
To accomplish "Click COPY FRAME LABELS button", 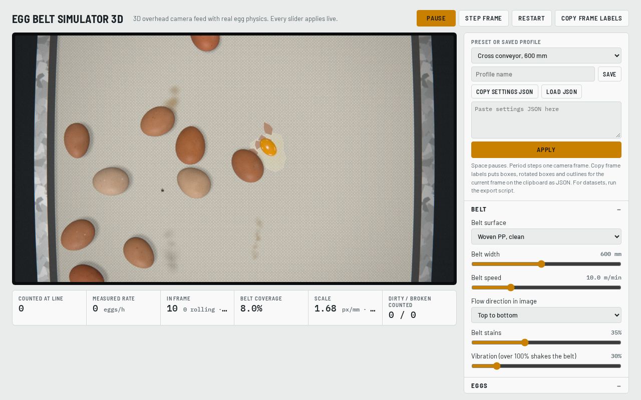I will (x=592, y=18).
